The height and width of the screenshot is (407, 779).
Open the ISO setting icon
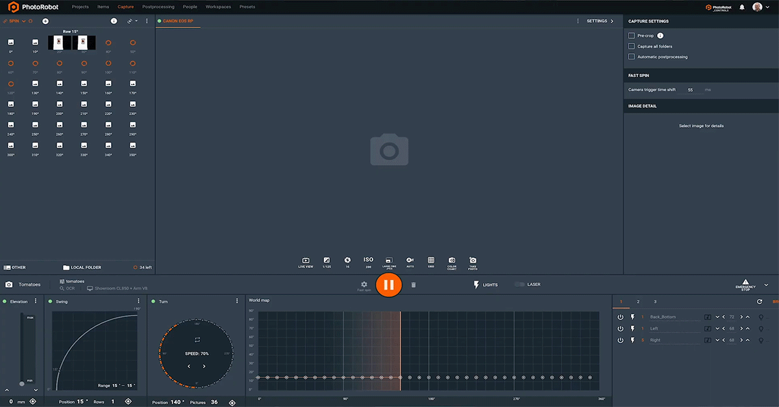click(x=368, y=260)
